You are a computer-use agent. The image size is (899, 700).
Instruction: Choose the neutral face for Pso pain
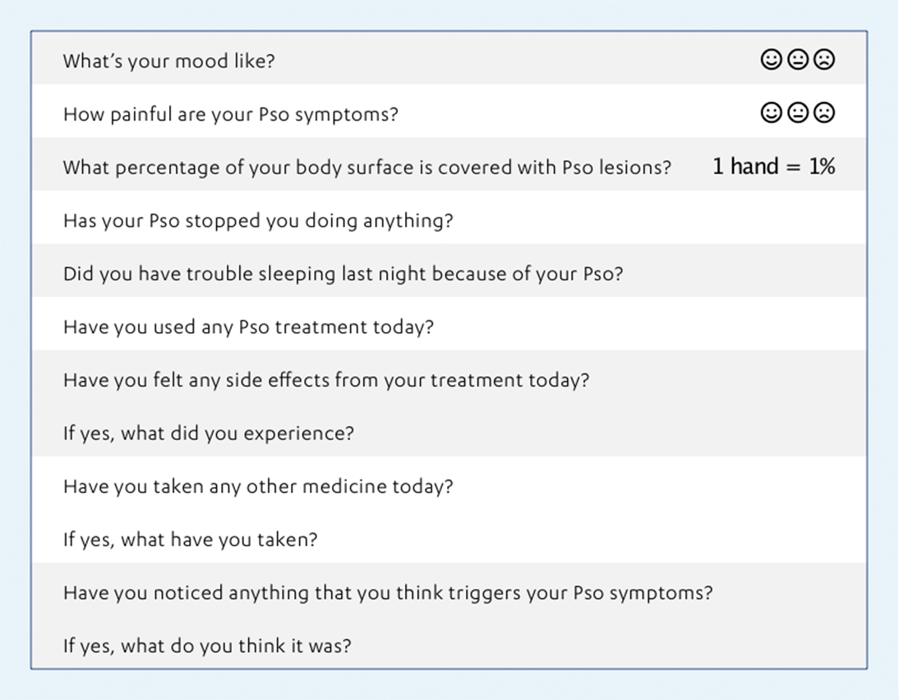pos(797,113)
